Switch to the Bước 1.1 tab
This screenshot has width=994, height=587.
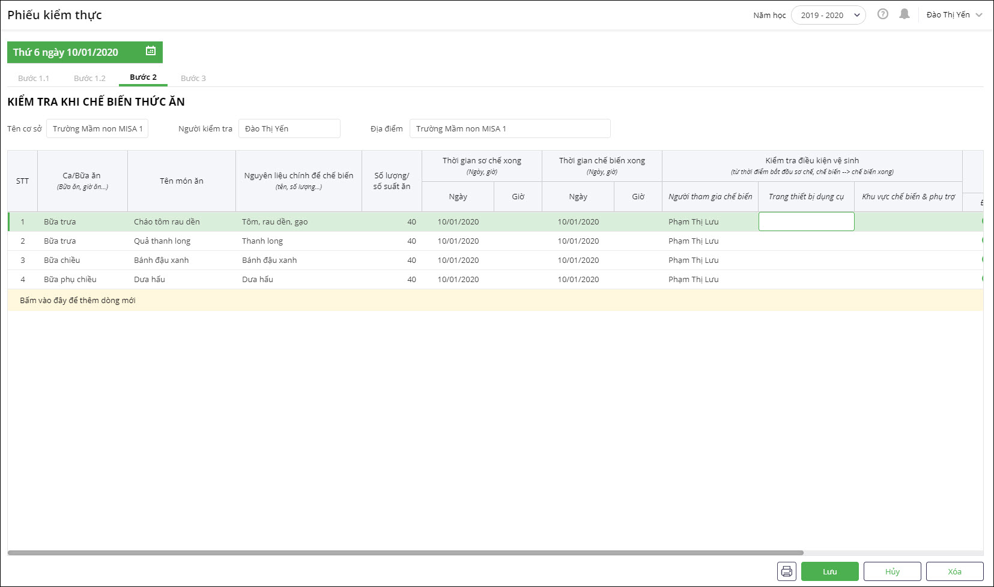coord(34,78)
